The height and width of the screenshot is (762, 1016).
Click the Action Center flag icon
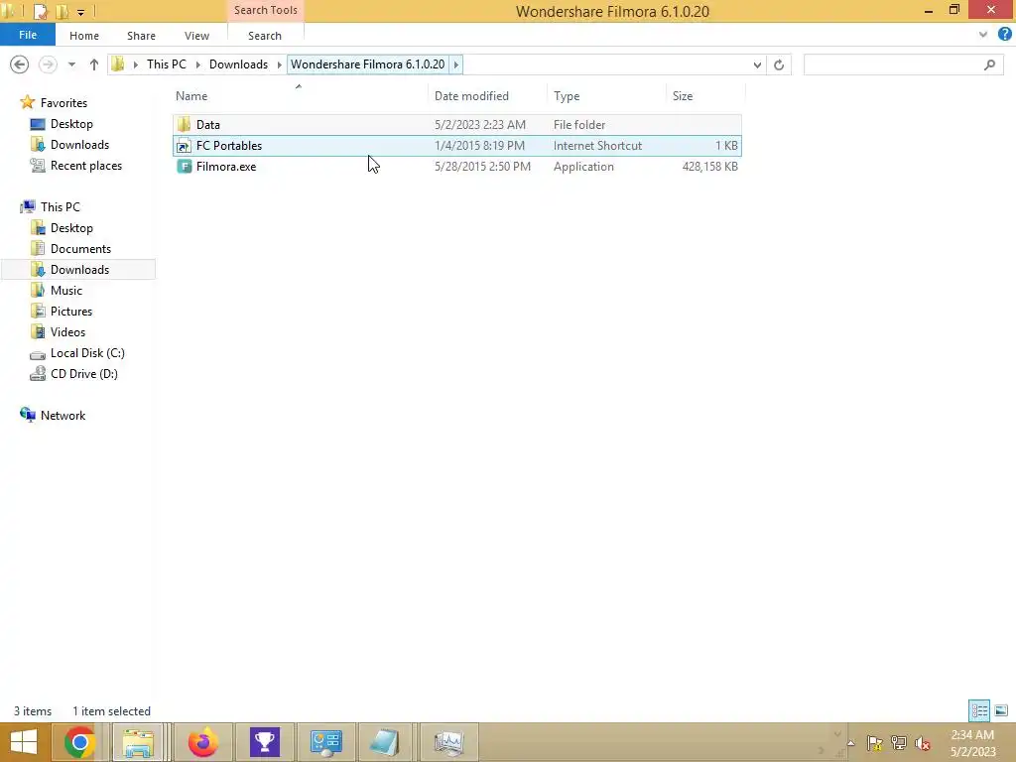coord(875,742)
